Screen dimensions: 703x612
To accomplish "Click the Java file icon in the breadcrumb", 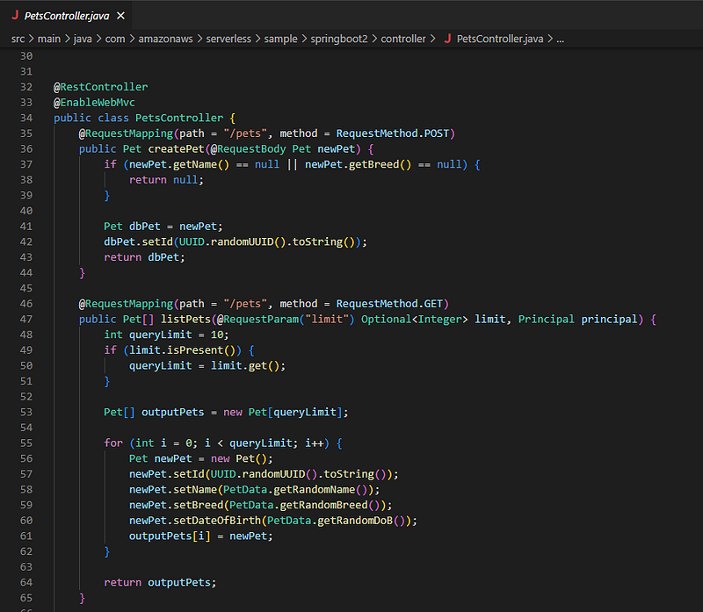I will pos(447,39).
